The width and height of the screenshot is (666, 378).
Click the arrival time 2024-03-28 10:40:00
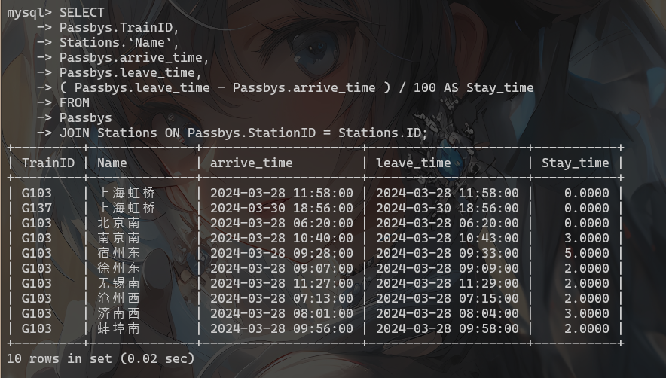(x=281, y=238)
